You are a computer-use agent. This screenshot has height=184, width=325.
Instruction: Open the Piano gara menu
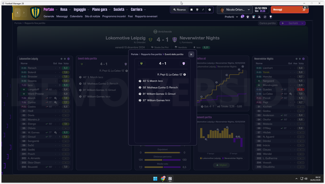point(100,9)
